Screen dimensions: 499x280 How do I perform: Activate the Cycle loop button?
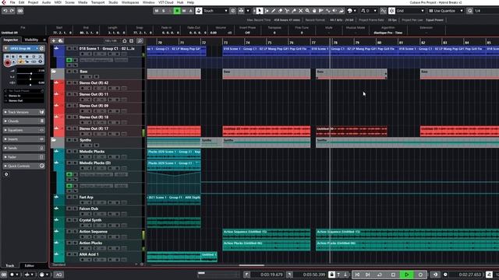tap(380, 275)
